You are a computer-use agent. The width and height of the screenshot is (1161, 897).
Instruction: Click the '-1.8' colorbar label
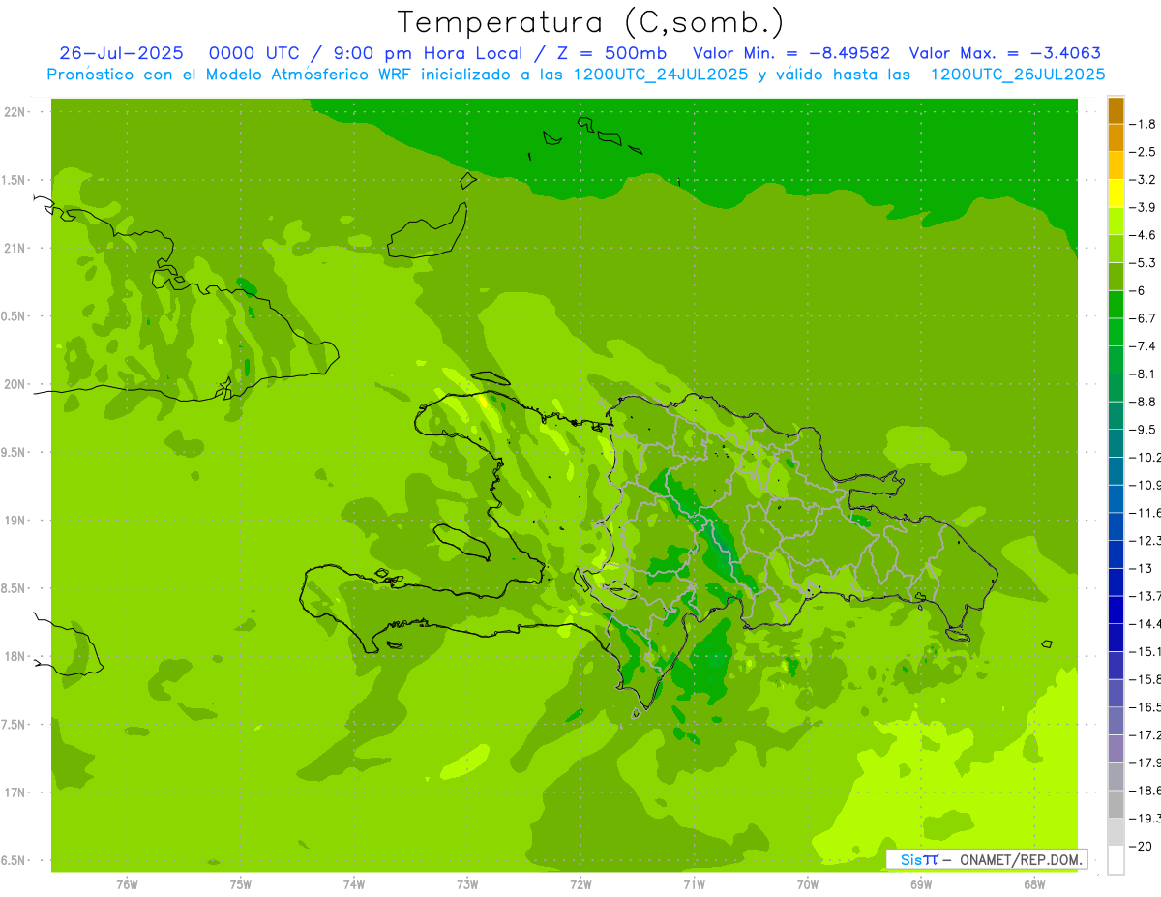click(1143, 124)
